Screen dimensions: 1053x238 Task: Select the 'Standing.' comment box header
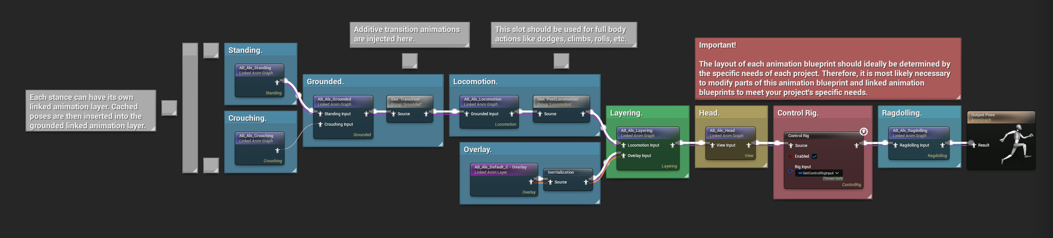(260, 50)
